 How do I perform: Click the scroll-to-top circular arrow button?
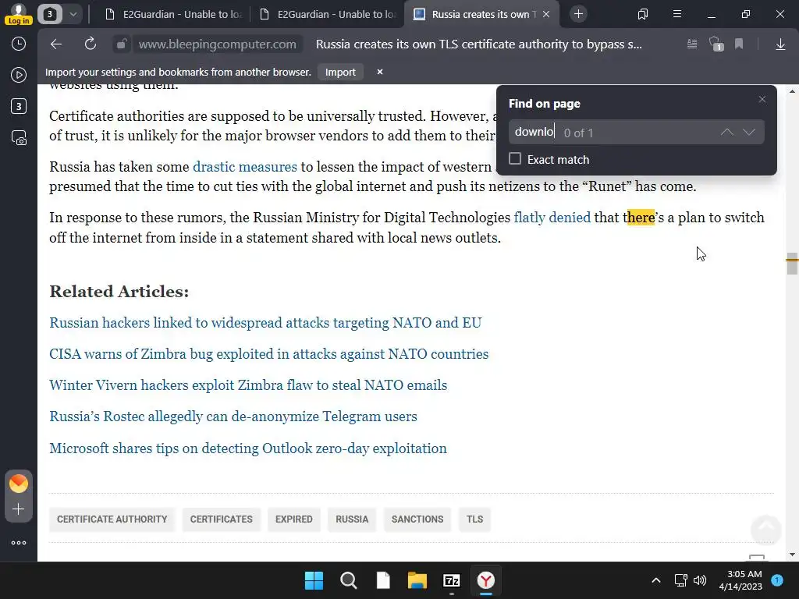coord(766,530)
